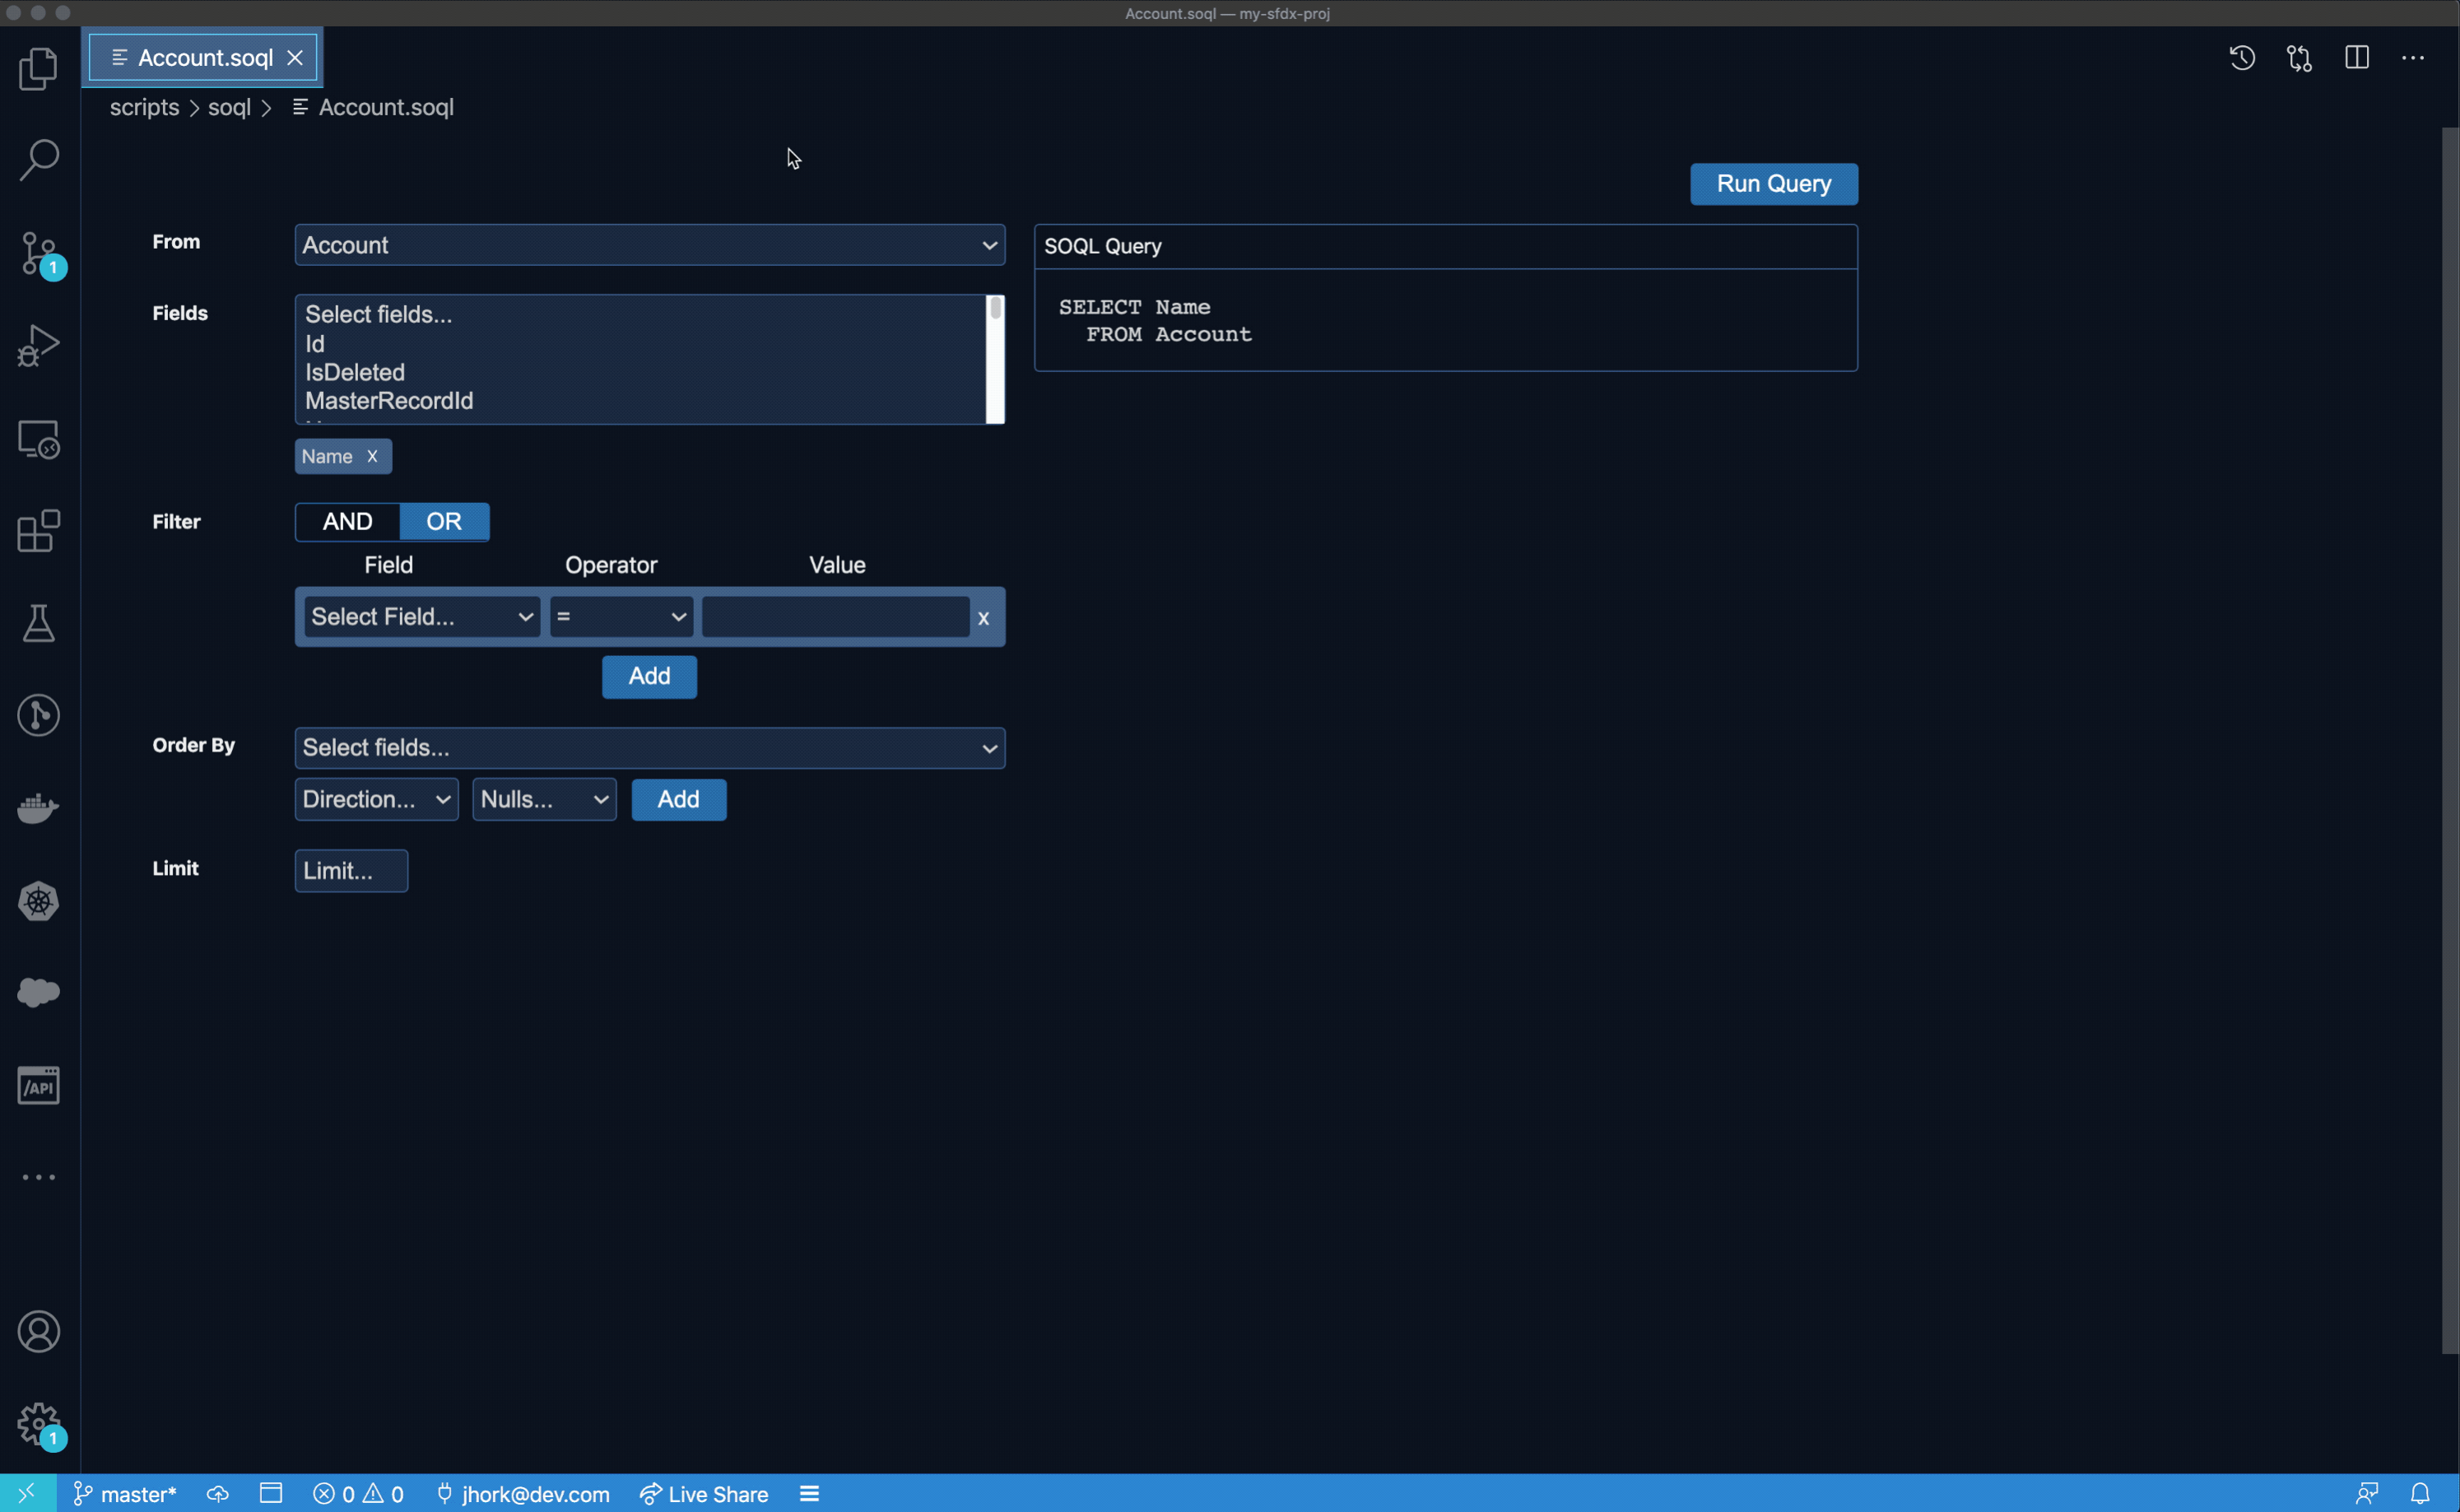2460x1512 pixels.
Task: Open the Manage gear icon
Action: pyautogui.click(x=38, y=1423)
